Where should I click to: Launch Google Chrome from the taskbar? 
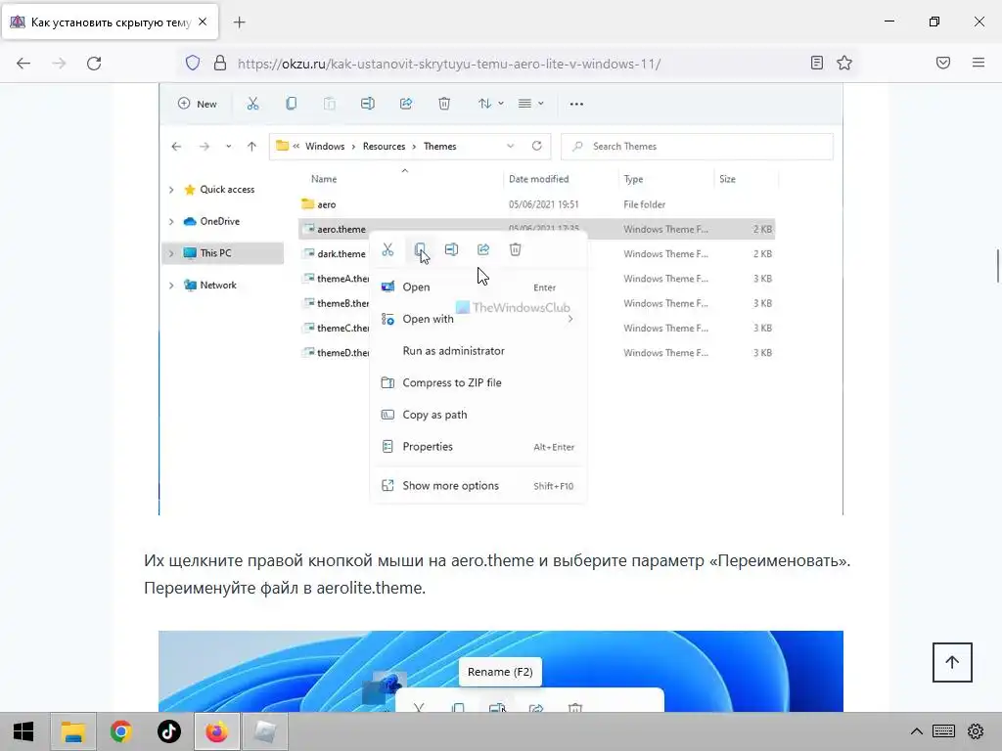pos(120,731)
